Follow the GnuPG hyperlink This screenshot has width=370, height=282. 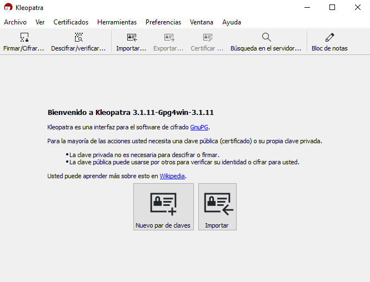tap(199, 127)
